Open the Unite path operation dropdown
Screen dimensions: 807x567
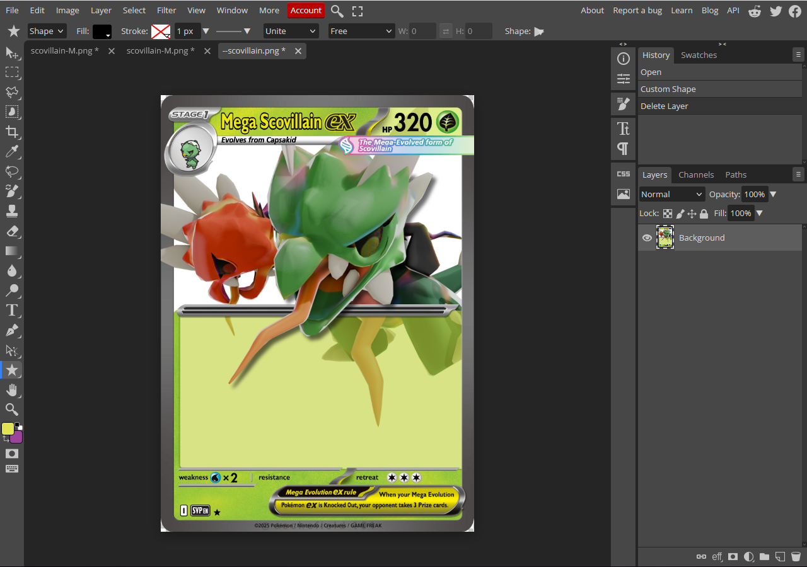click(x=291, y=31)
